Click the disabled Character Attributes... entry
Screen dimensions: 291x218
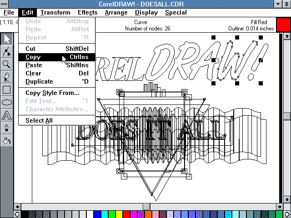[x=57, y=109]
